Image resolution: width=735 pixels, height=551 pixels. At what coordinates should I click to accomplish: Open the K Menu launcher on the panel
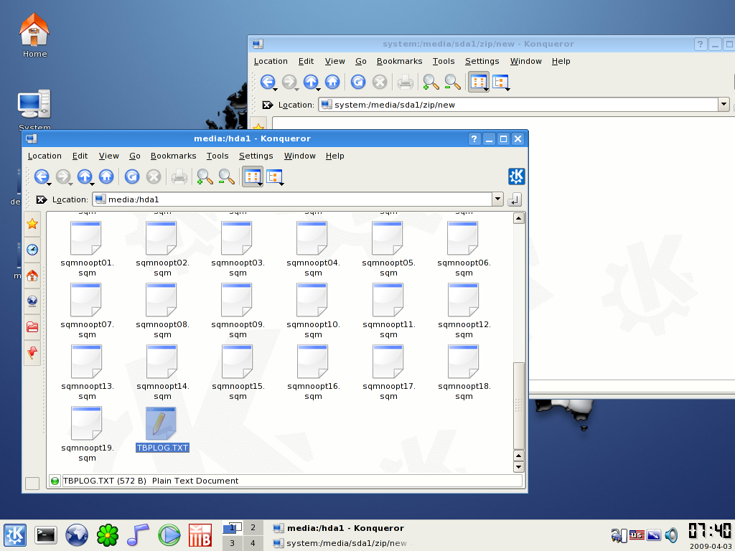coord(15,534)
